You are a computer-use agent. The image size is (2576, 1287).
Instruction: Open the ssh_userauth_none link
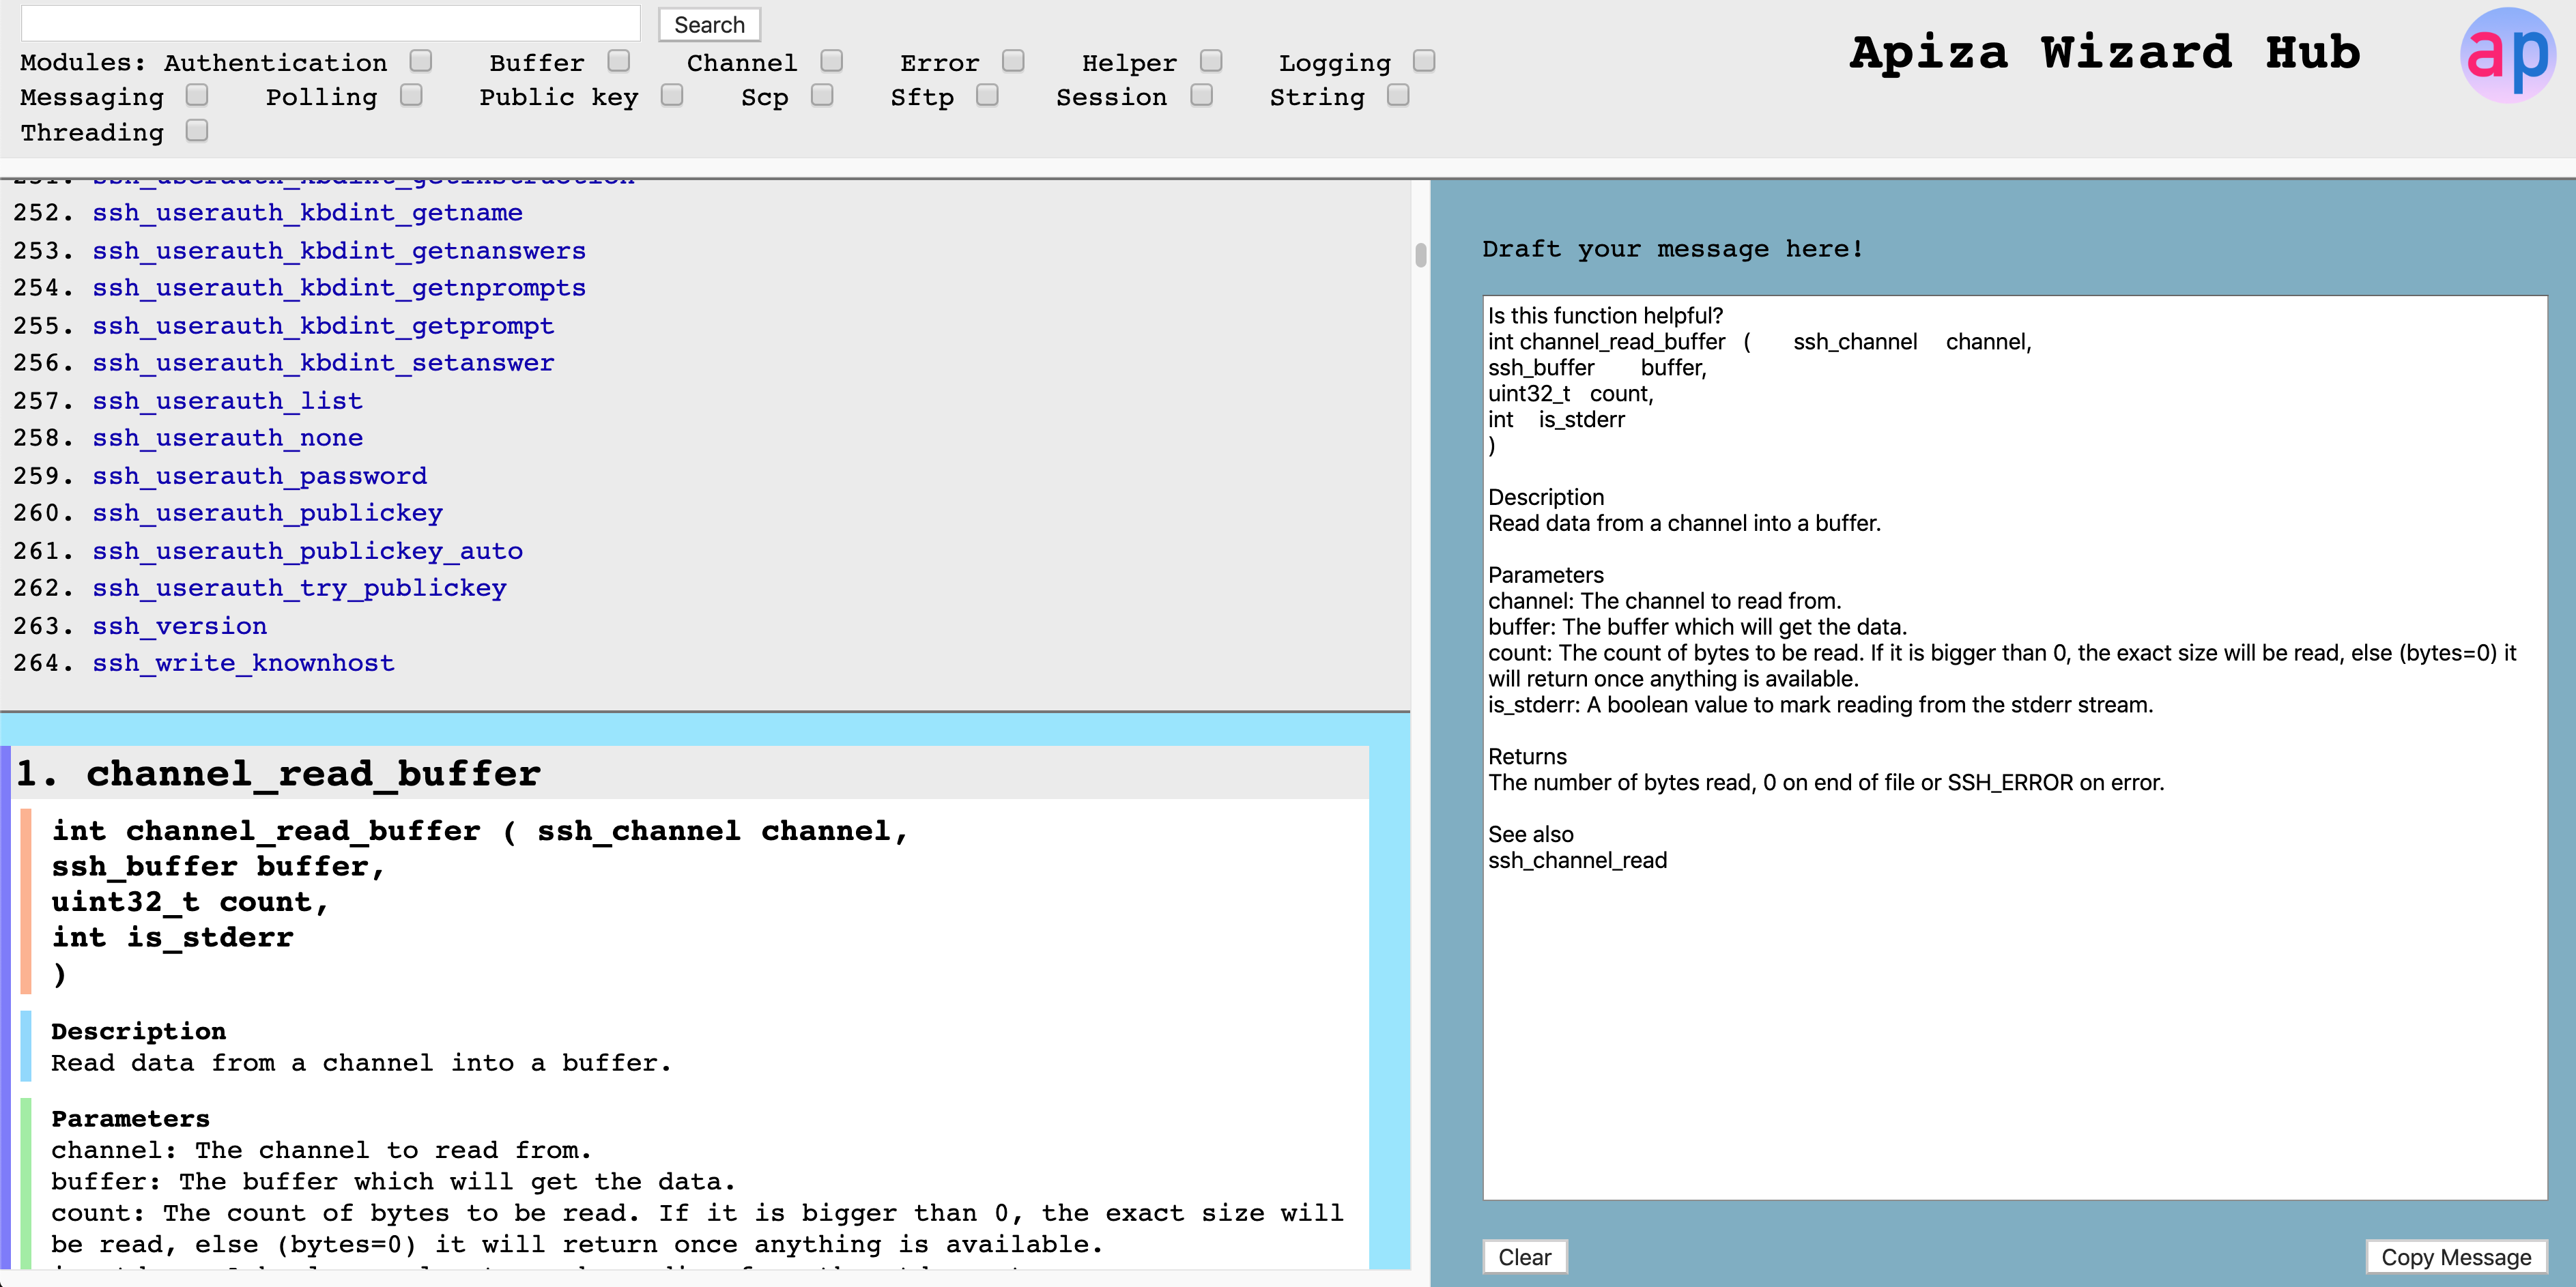227,438
